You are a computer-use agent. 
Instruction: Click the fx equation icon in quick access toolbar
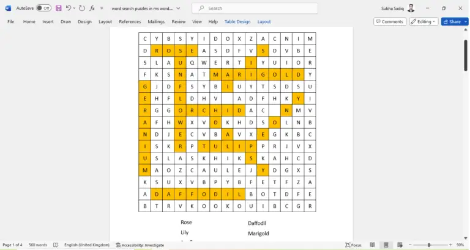(x=92, y=8)
